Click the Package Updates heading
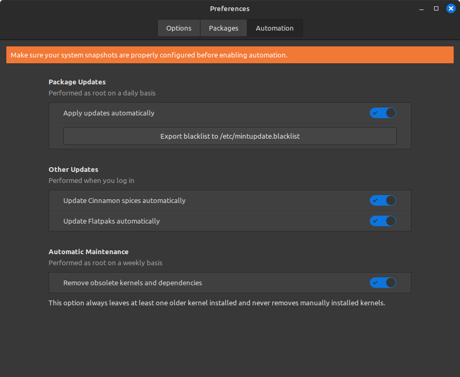The width and height of the screenshot is (460, 377). click(x=77, y=82)
